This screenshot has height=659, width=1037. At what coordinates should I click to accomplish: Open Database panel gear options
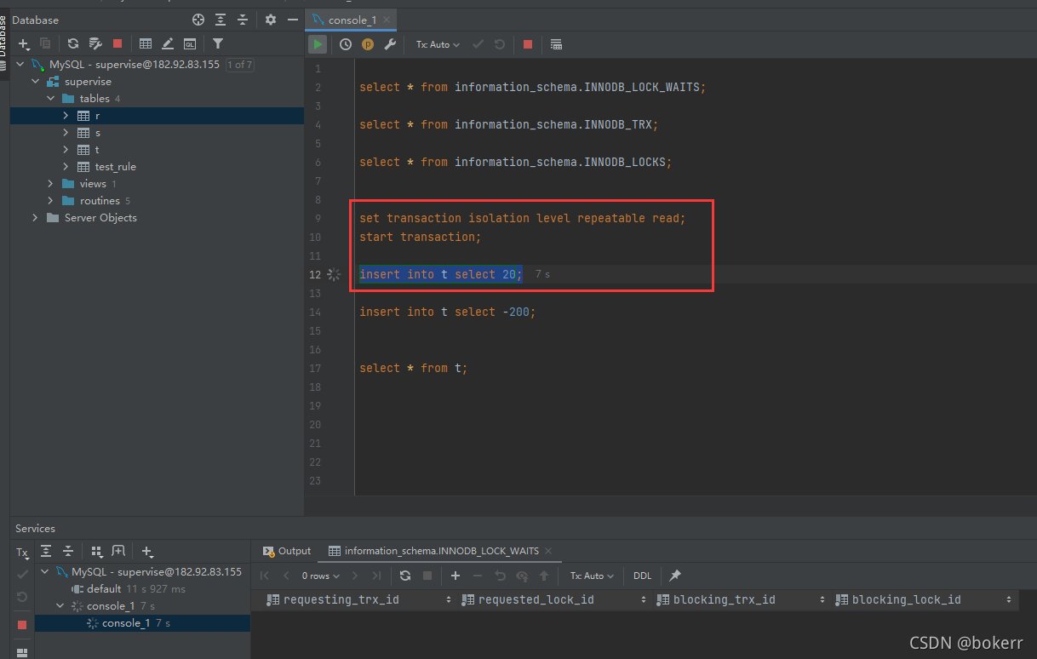pos(271,20)
